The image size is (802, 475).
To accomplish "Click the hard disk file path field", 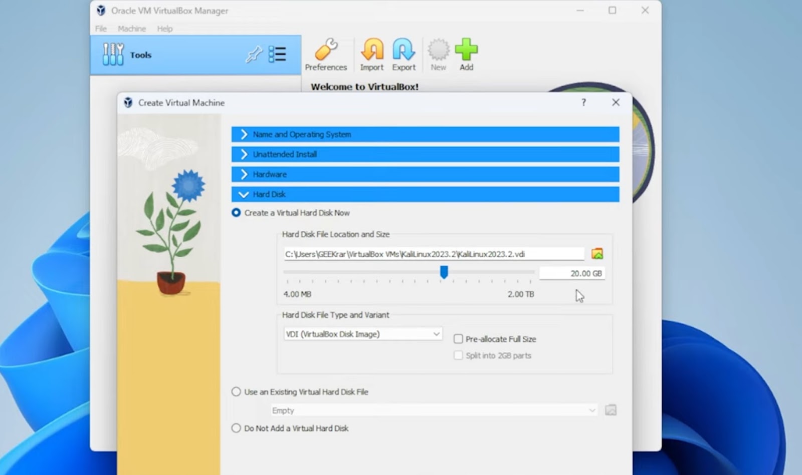I will (x=434, y=254).
